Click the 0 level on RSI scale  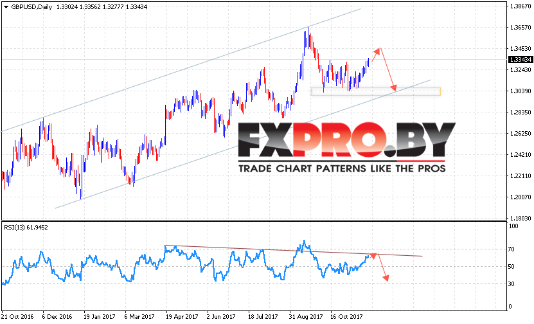coord(510,306)
